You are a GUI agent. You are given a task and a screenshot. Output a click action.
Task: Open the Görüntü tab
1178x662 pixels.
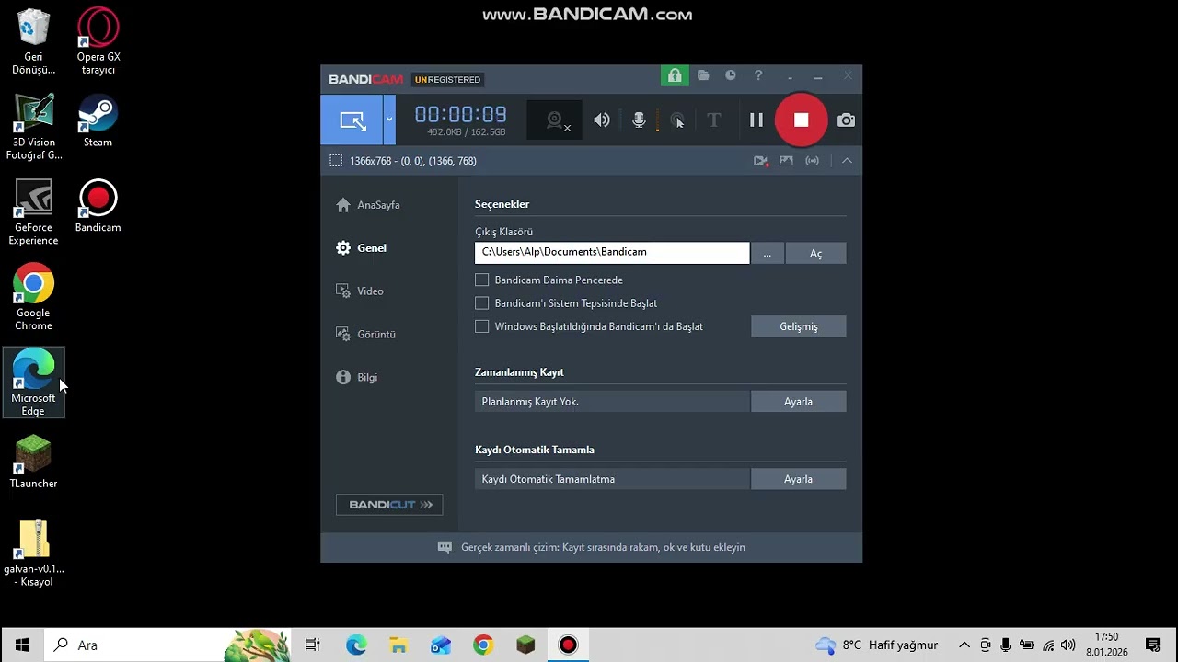pos(365,335)
